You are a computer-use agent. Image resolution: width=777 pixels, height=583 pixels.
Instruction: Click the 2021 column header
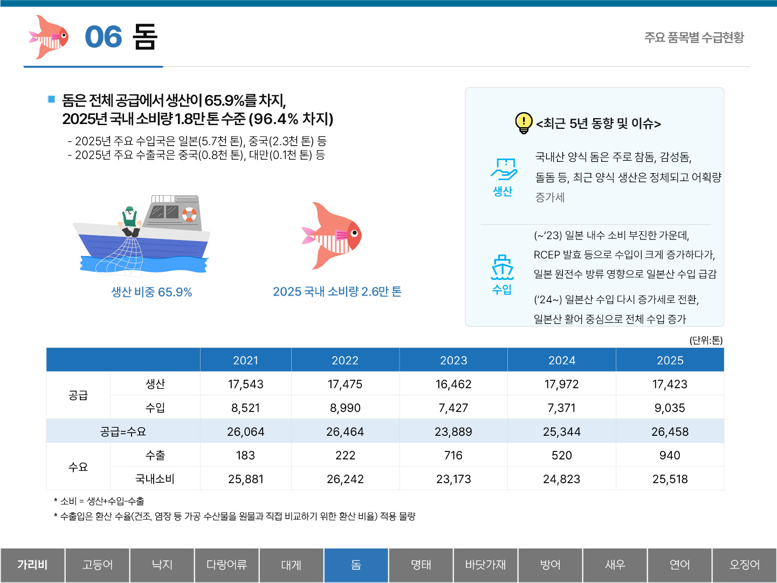tap(245, 360)
